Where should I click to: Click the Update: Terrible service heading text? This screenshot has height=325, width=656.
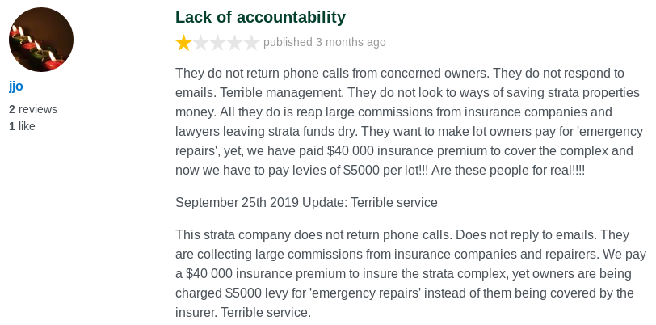coord(370,203)
